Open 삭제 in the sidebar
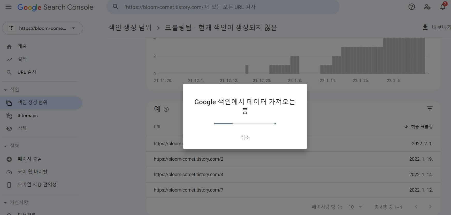Screen dimensions: 451x215 click(41, 128)
